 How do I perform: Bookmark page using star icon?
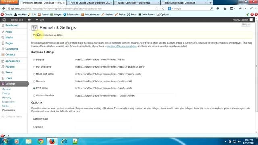click(x=156, y=8)
